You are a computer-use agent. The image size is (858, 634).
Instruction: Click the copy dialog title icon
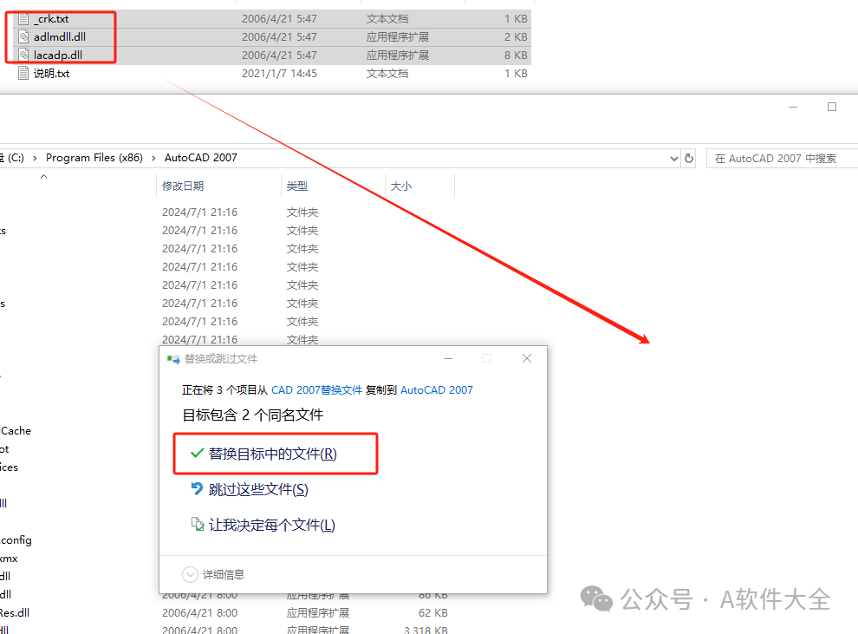(x=173, y=359)
